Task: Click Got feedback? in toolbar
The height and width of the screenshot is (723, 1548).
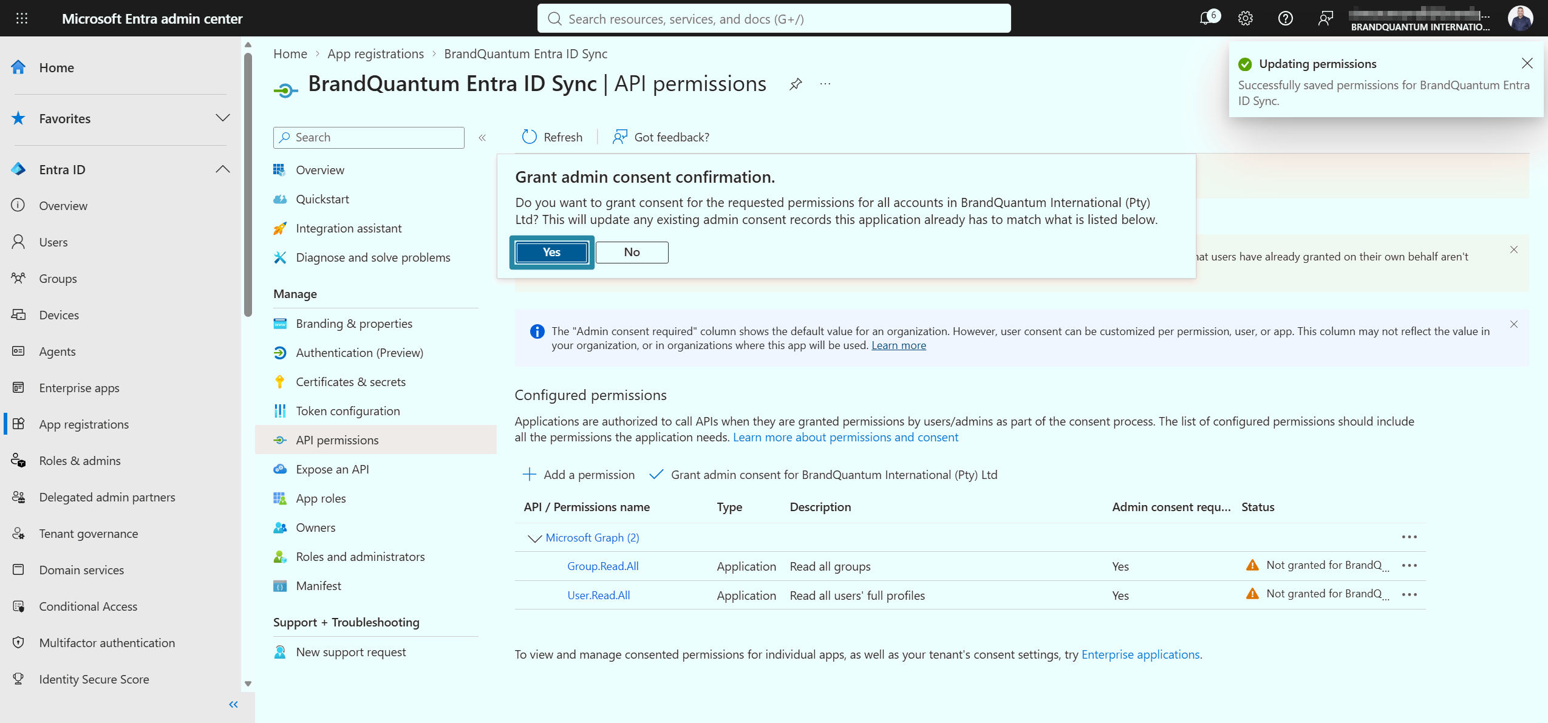Action: 661,137
